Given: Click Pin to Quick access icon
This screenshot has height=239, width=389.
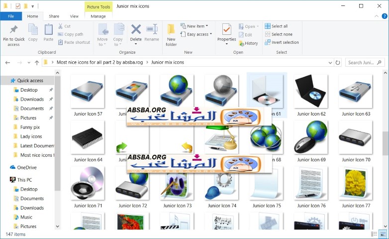Looking at the screenshot, I should click(x=13, y=29).
